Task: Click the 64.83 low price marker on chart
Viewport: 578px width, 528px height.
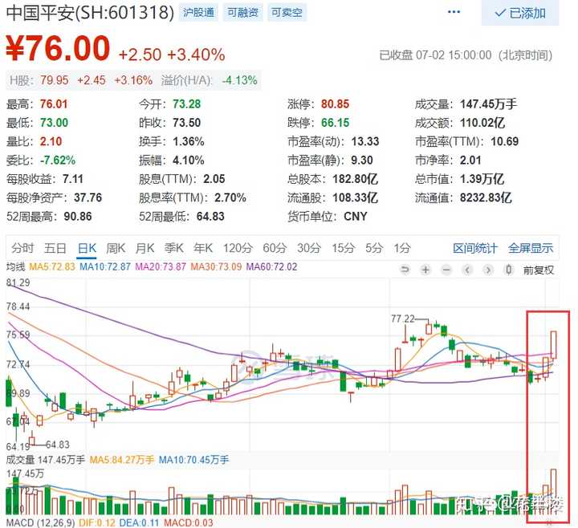Action: 58,445
